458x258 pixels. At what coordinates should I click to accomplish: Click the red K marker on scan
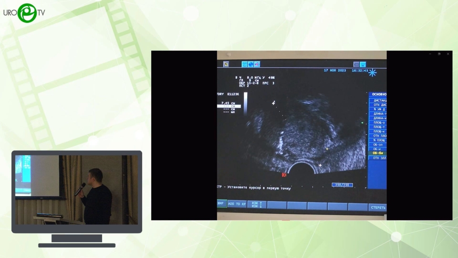click(x=284, y=175)
